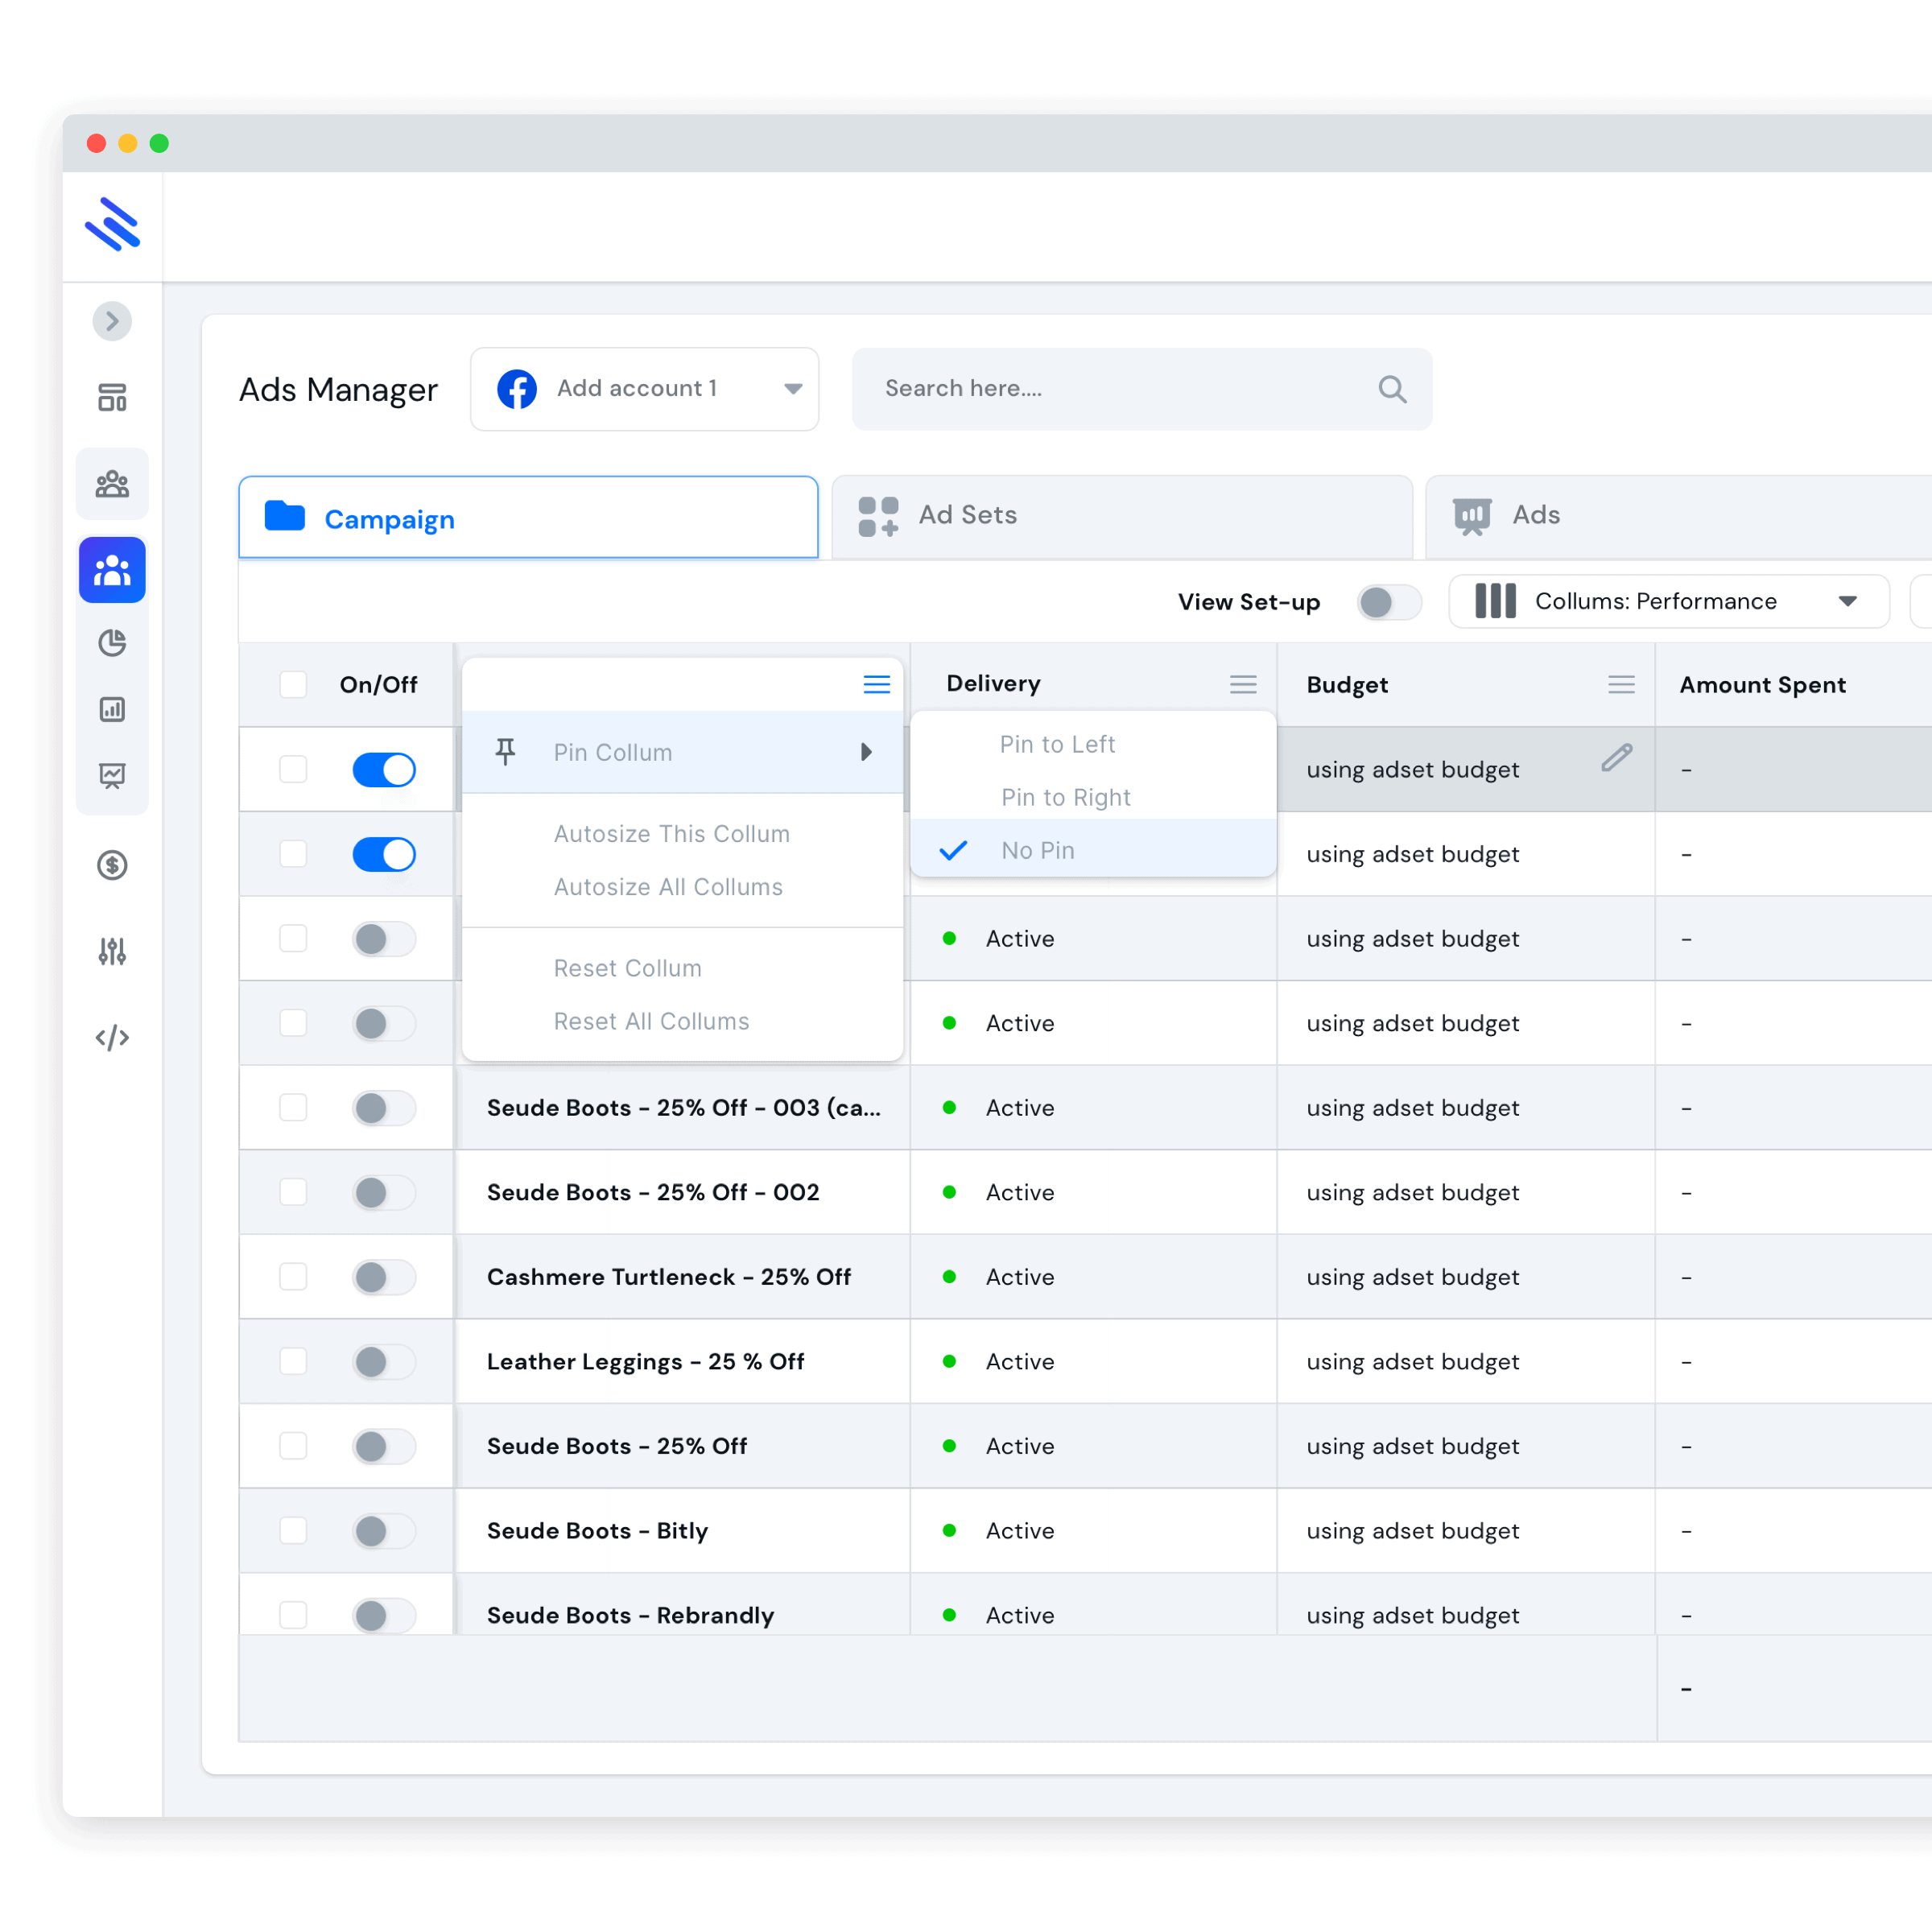The image size is (1932, 1932).
Task: Enable the Seude Boots – Bitly toggle
Action: pyautogui.click(x=384, y=1530)
